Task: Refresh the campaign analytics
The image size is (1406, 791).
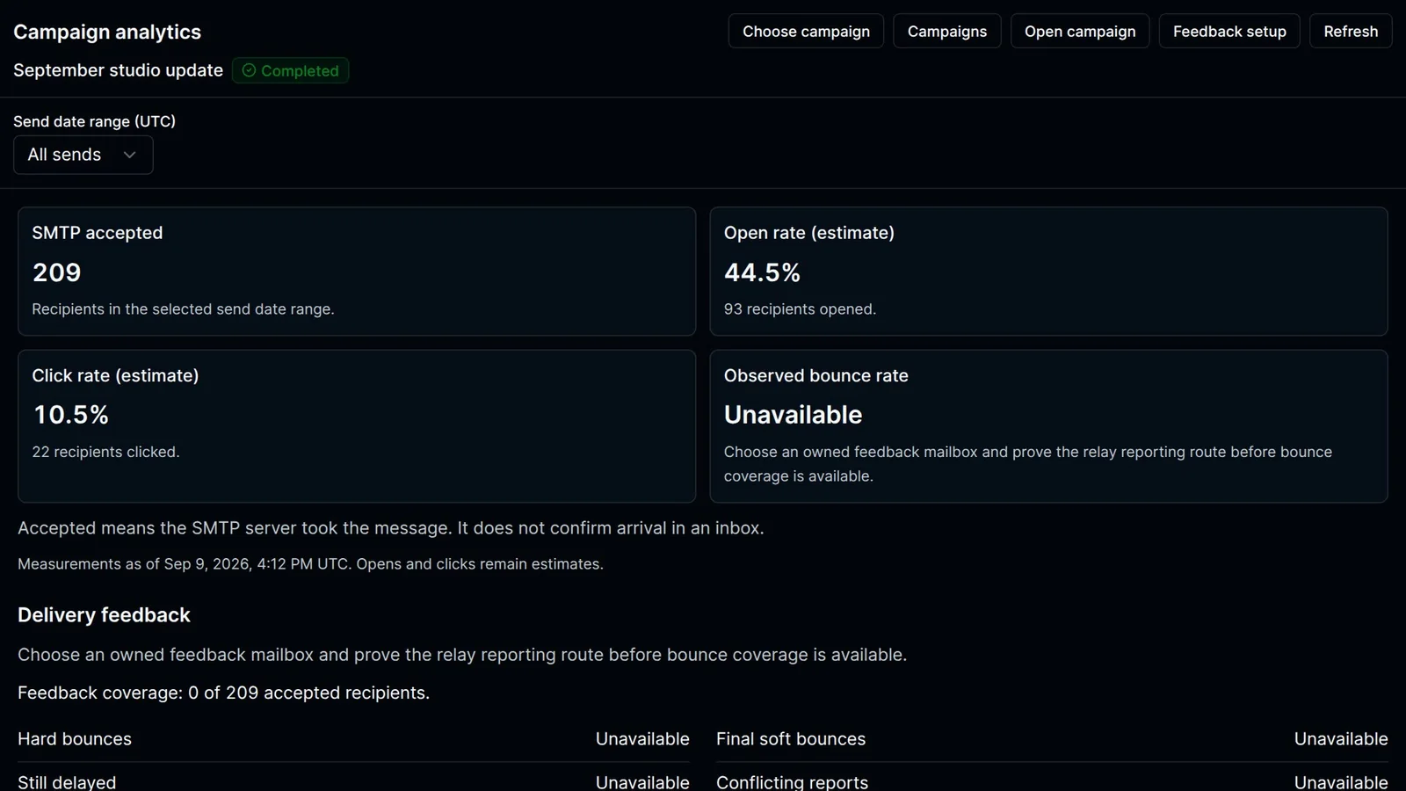Action: (1351, 32)
